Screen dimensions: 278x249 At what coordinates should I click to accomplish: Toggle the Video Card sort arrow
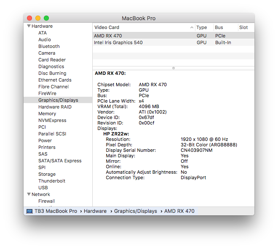tap(192, 27)
